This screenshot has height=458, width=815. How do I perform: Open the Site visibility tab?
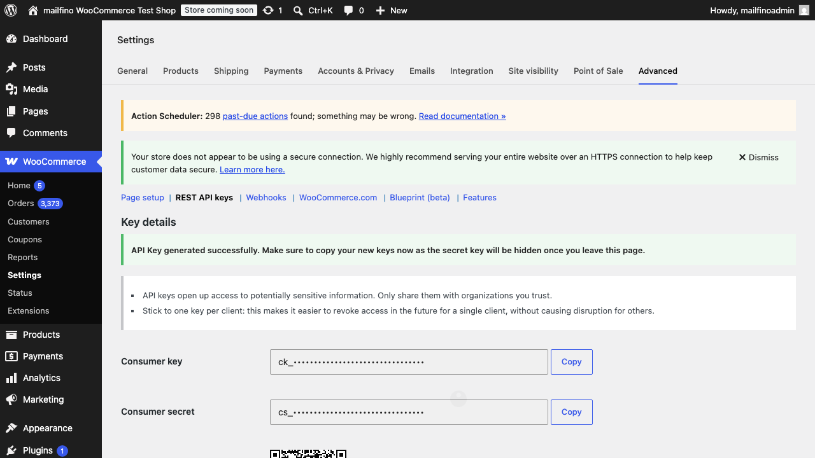(534, 71)
